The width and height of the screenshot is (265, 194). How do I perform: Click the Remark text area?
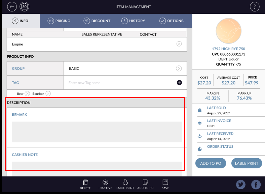coord(97,132)
